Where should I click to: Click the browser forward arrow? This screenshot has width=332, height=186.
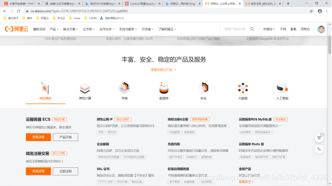pos(12,11)
